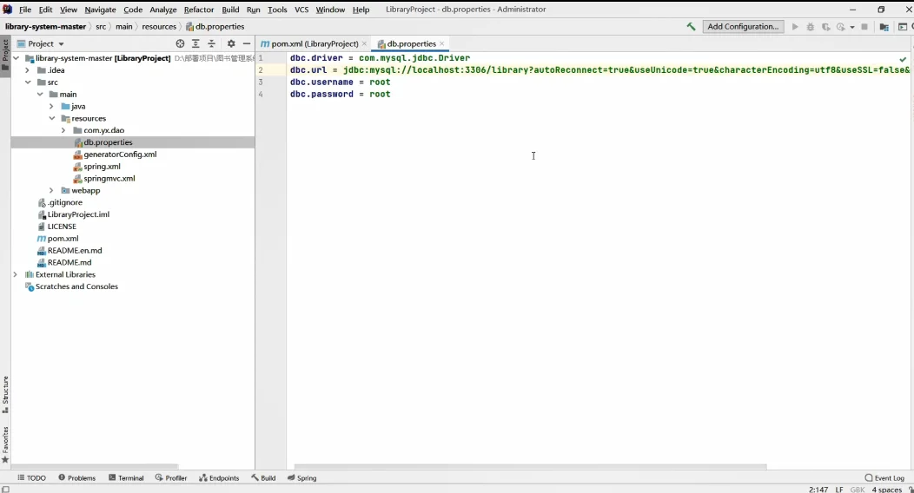914x493 pixels.
Task: Close the db.properties editor tab
Action: coord(442,43)
